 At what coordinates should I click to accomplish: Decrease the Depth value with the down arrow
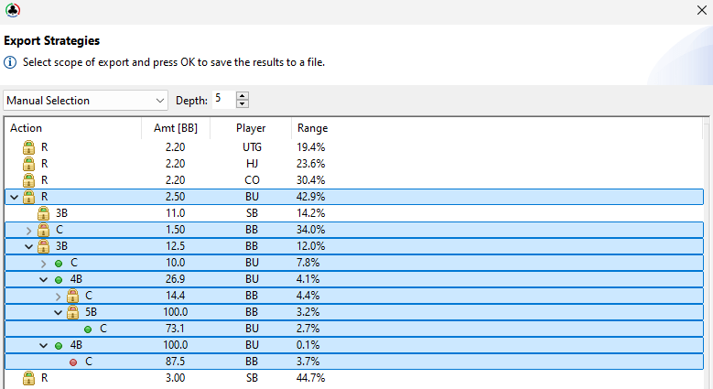tap(242, 104)
